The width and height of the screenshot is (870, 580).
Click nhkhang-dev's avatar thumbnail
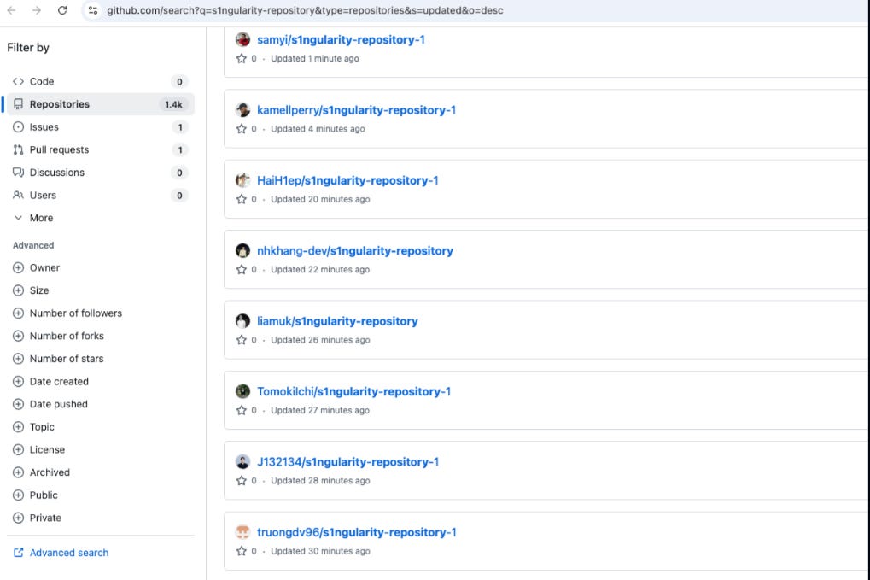pyautogui.click(x=242, y=251)
